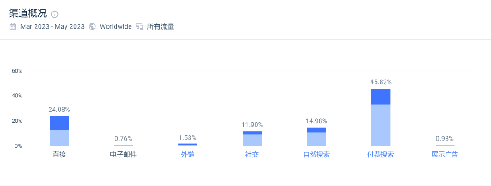Click the devices icon beside 所有流量
Viewport: 491px width, 186px height.
(x=140, y=26)
